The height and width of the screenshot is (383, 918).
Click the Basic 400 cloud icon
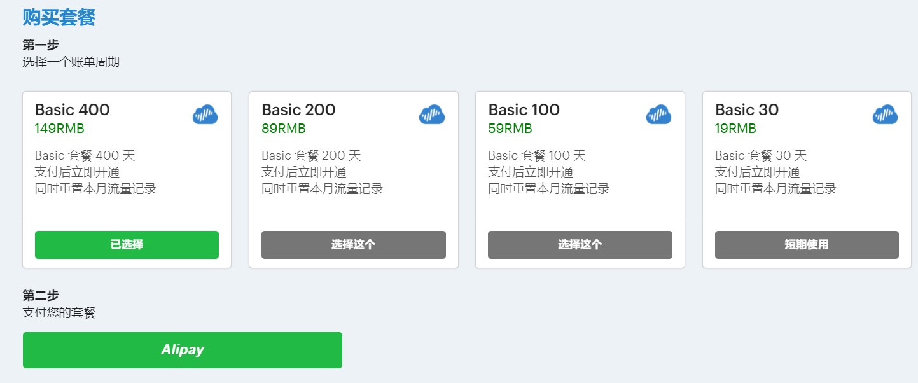pos(205,115)
